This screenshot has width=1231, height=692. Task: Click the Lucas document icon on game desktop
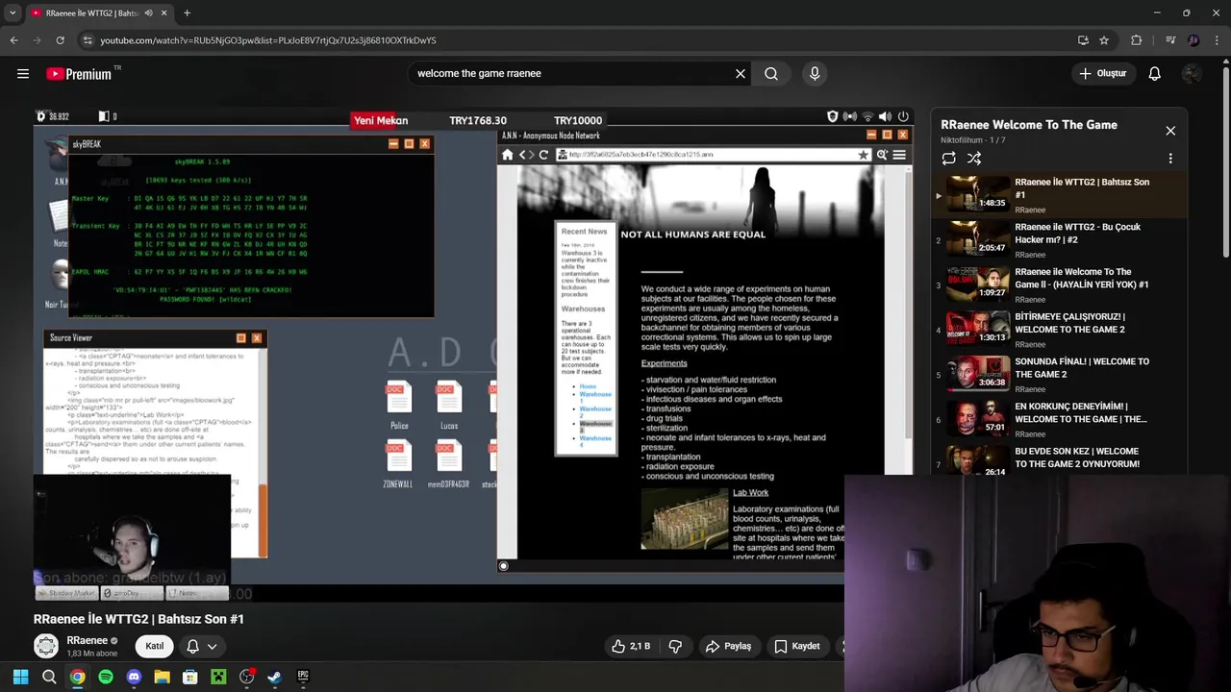[448, 405]
